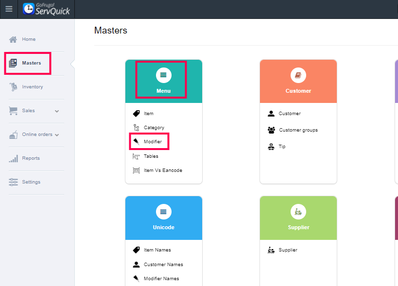This screenshot has width=398, height=286.
Task: Click the Online orders food icon
Action: 14,135
